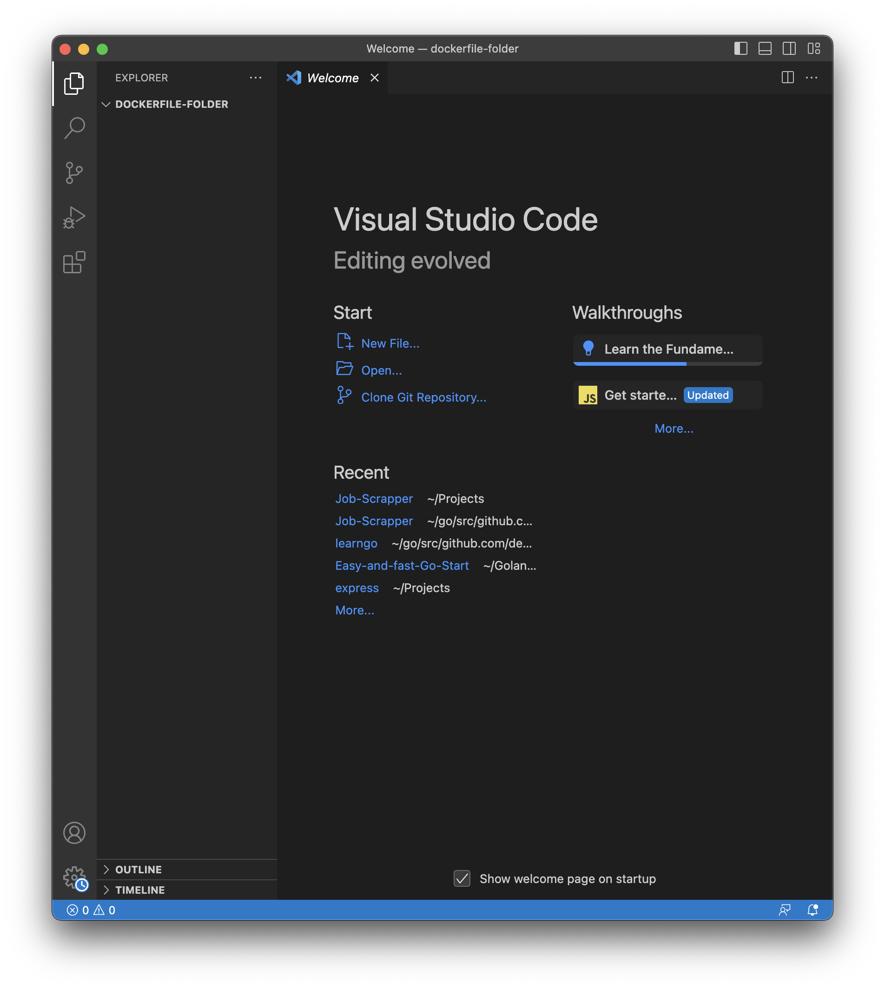The width and height of the screenshot is (885, 989).
Task: Click the open folder icon
Action: point(345,369)
